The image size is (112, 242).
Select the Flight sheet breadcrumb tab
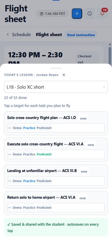tap(49, 35)
